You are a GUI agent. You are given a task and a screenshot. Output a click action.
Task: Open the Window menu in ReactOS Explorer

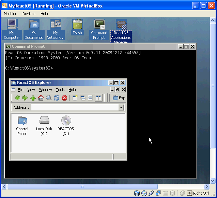click(45, 90)
